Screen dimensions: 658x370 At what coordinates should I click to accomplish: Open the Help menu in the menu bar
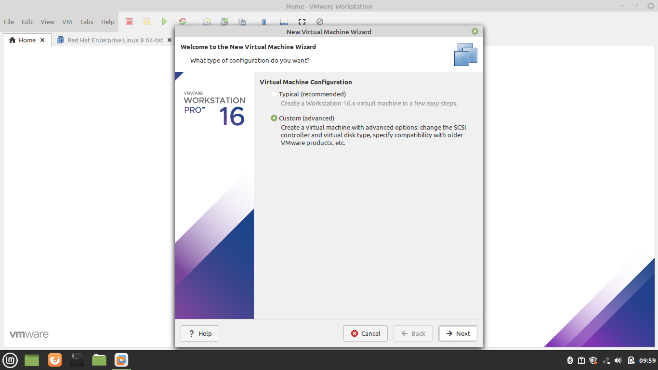pyautogui.click(x=108, y=22)
